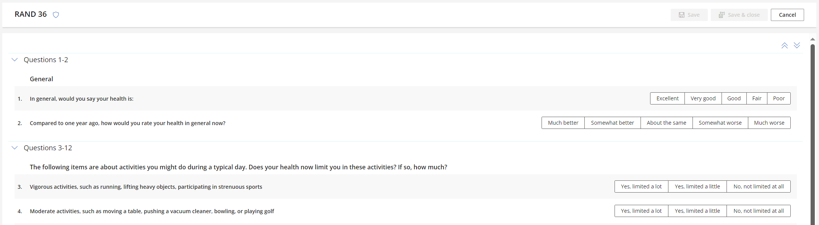The height and width of the screenshot is (225, 819).
Task: Click the expand all double-chevron icon
Action: click(797, 45)
